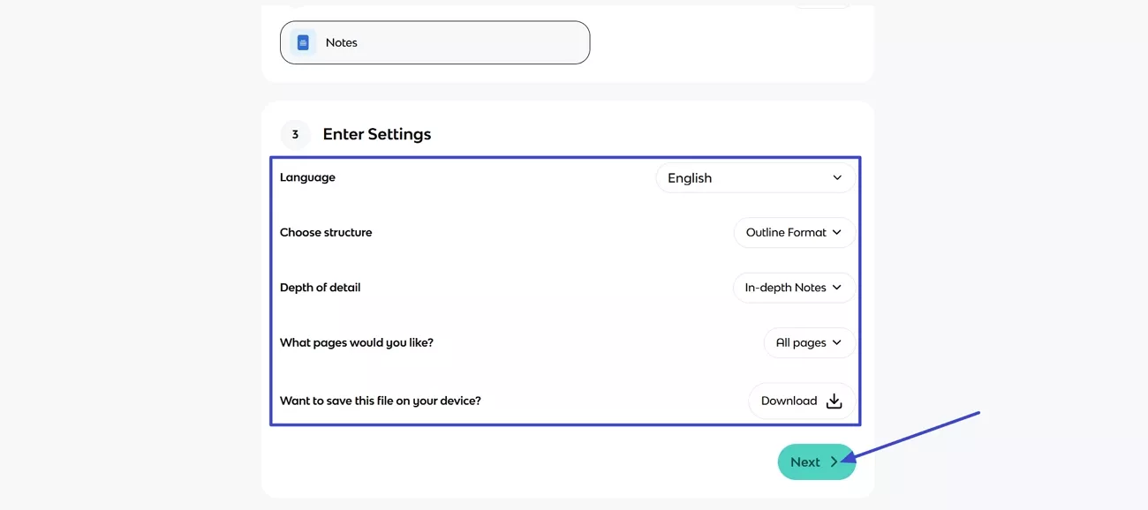Select Outline Format as the structure
Image resolution: width=1148 pixels, height=510 pixels.
pos(794,232)
